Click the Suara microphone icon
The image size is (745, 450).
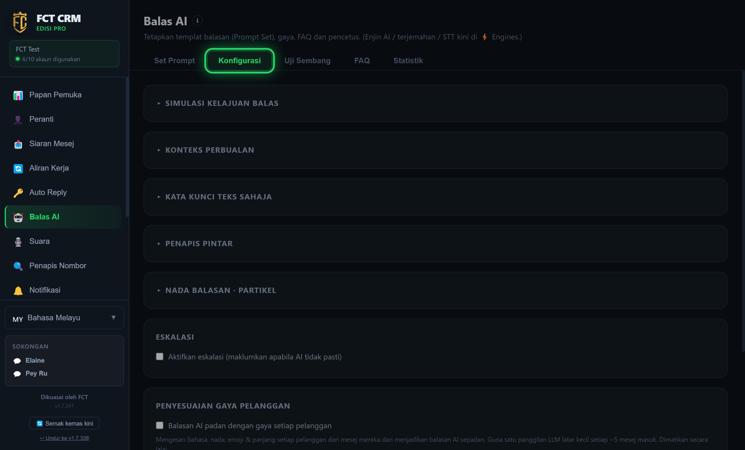tap(18, 242)
